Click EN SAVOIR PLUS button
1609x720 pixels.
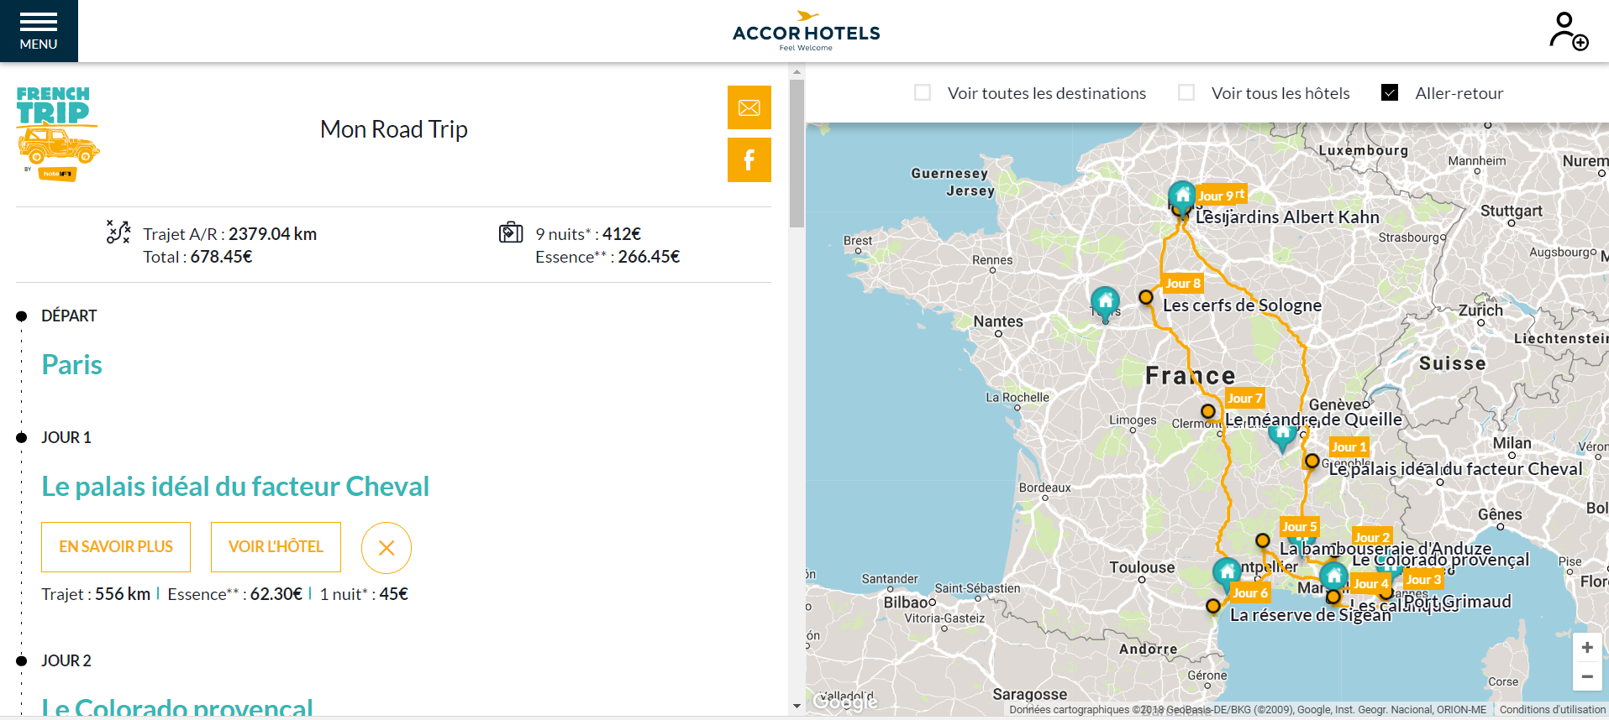(116, 547)
